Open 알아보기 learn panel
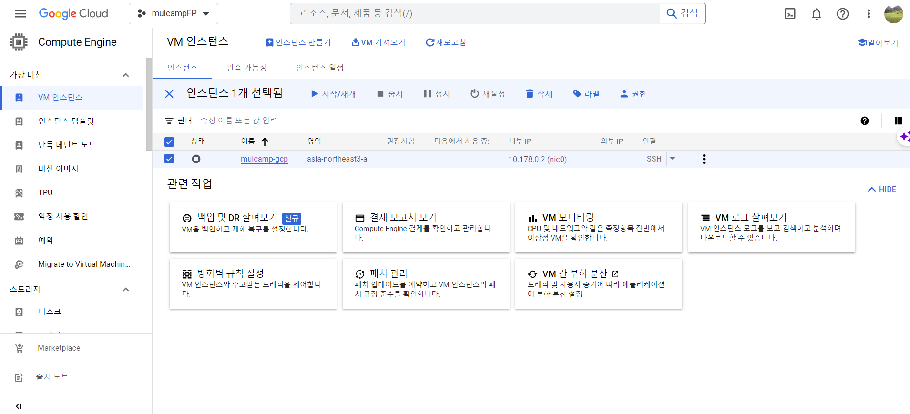910x414 pixels. (878, 42)
